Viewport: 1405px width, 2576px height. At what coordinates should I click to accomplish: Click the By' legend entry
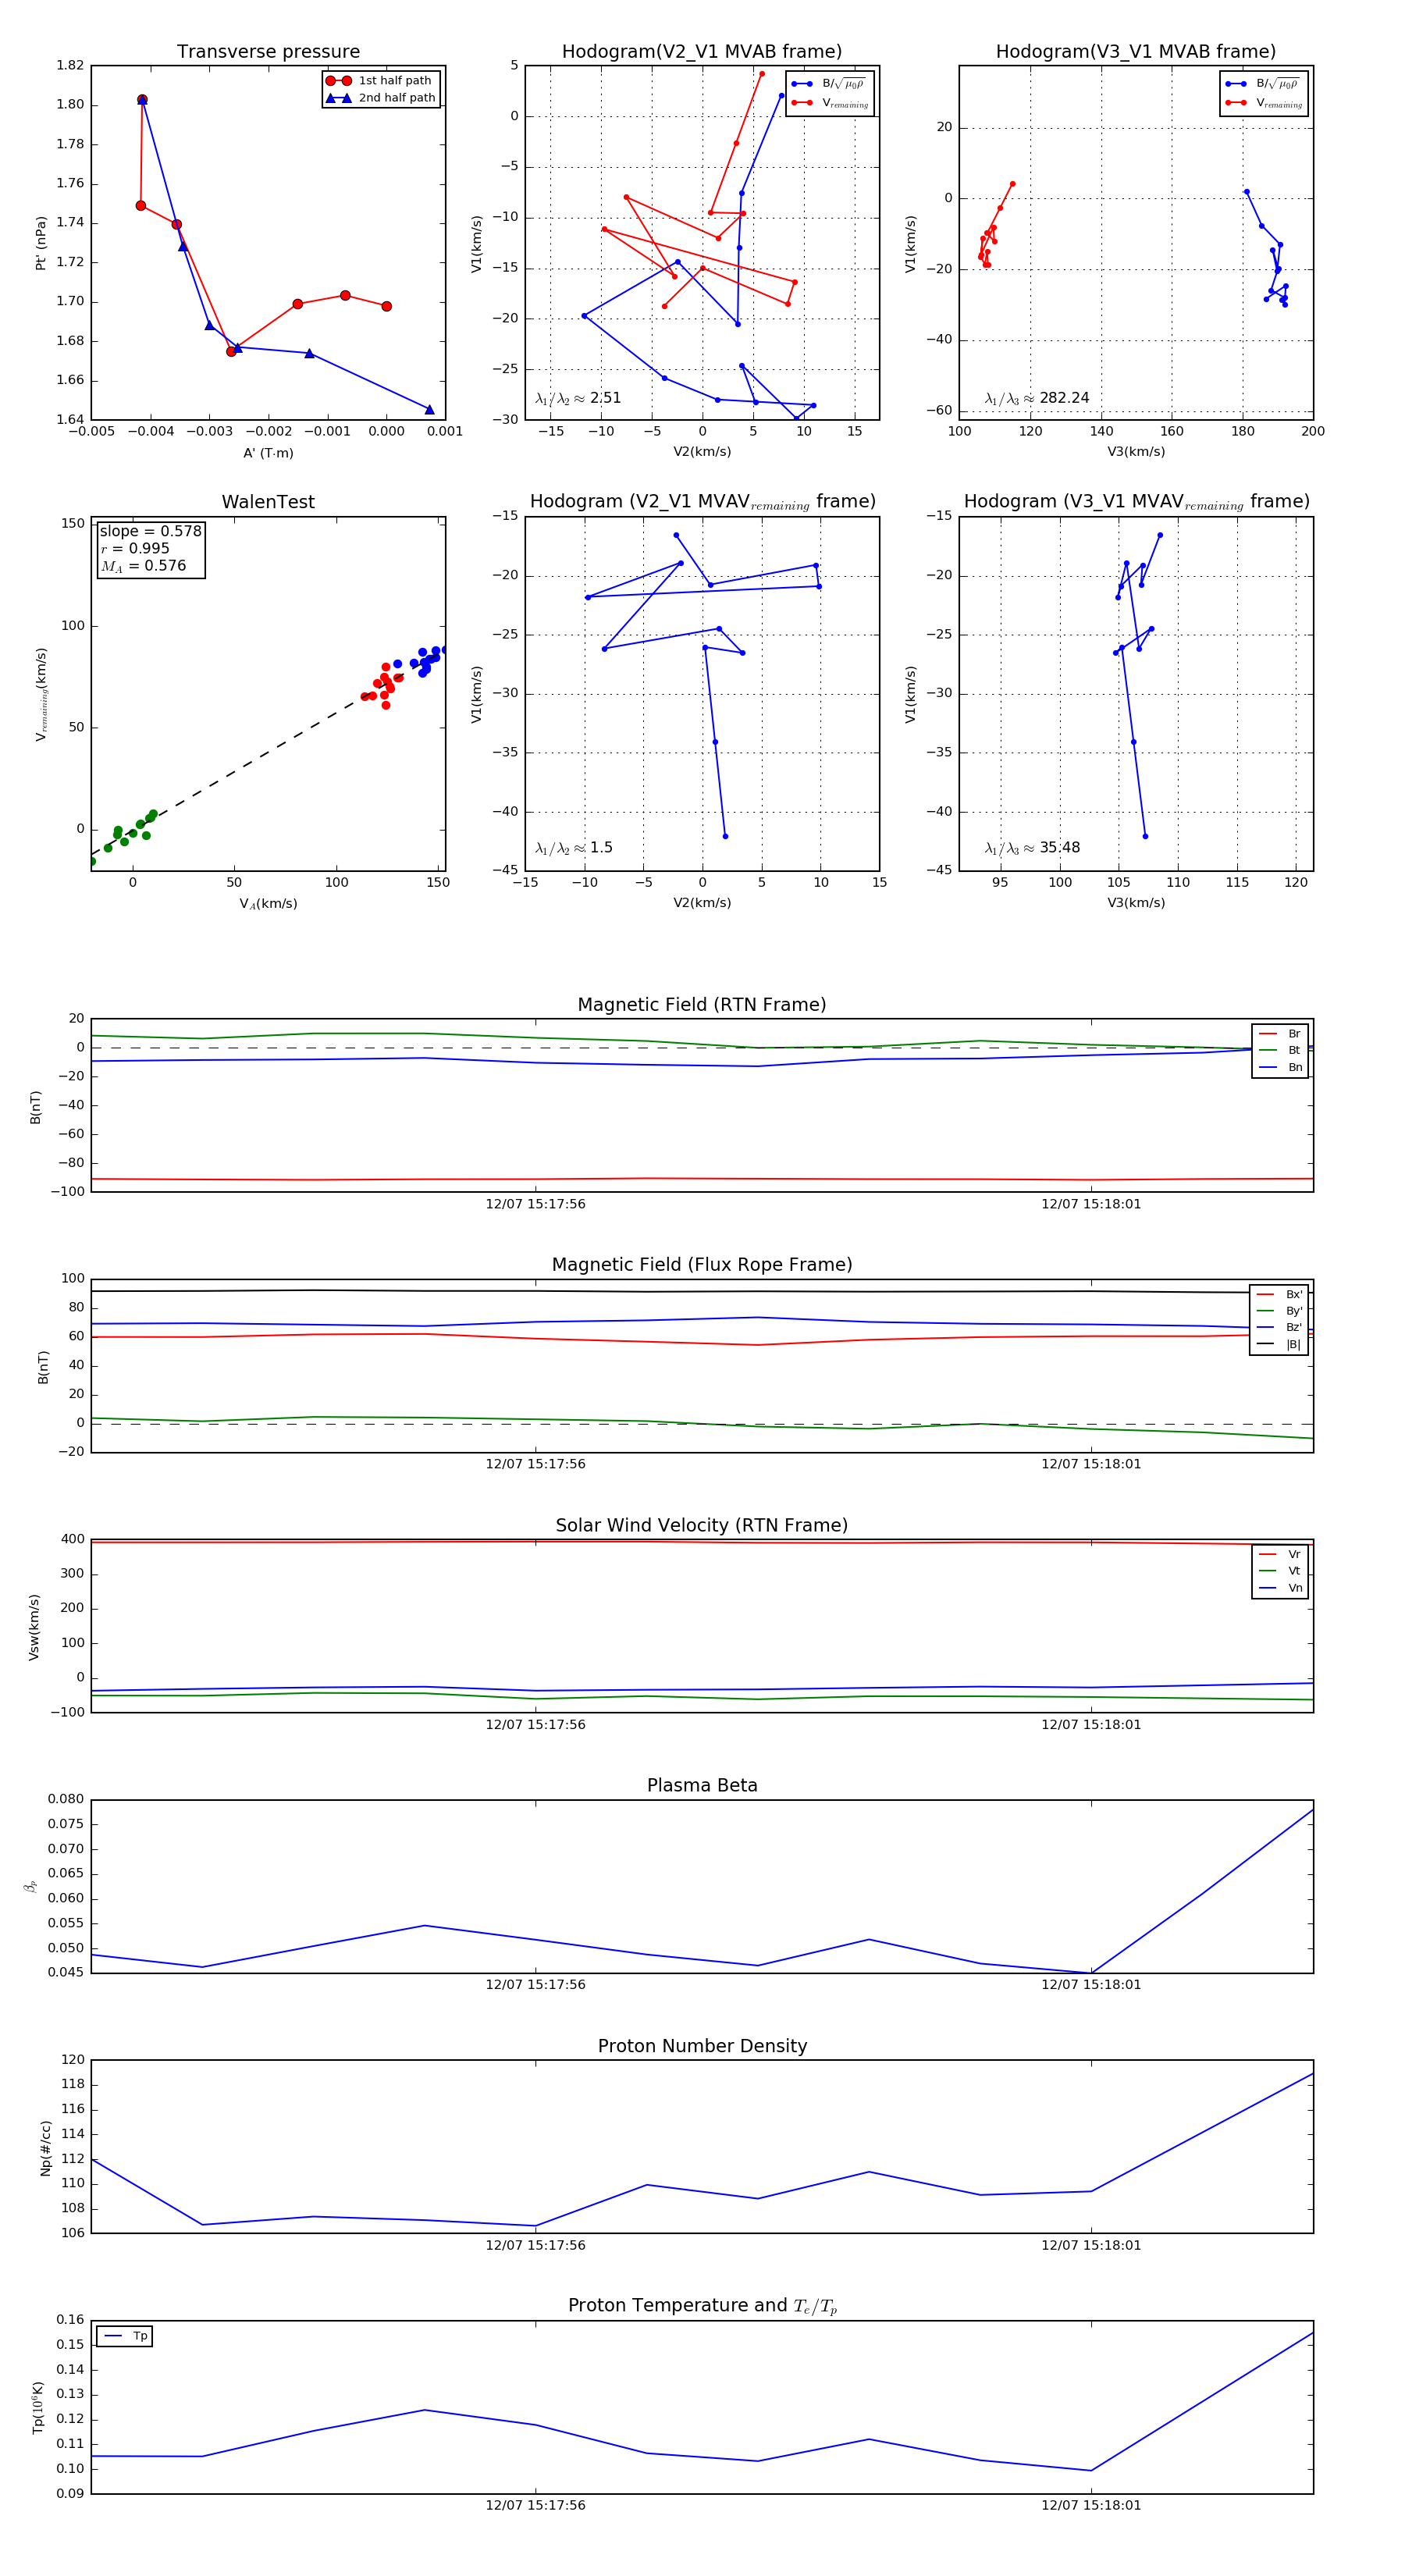point(1279,1311)
